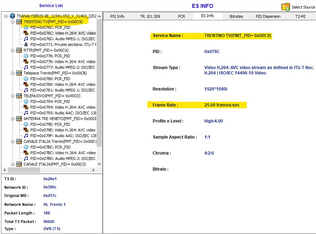The image size is (316, 234).
Task: Click the audio note icon for PID=0x0795
Action: (x=26, y=113)
